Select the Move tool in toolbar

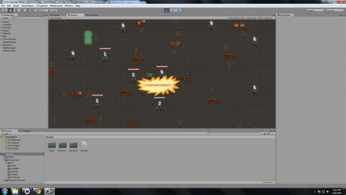click(x=11, y=11)
